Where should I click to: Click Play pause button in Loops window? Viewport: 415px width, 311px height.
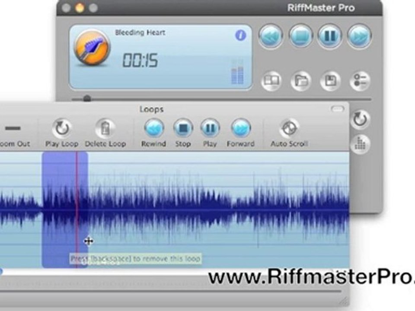pos(210,133)
